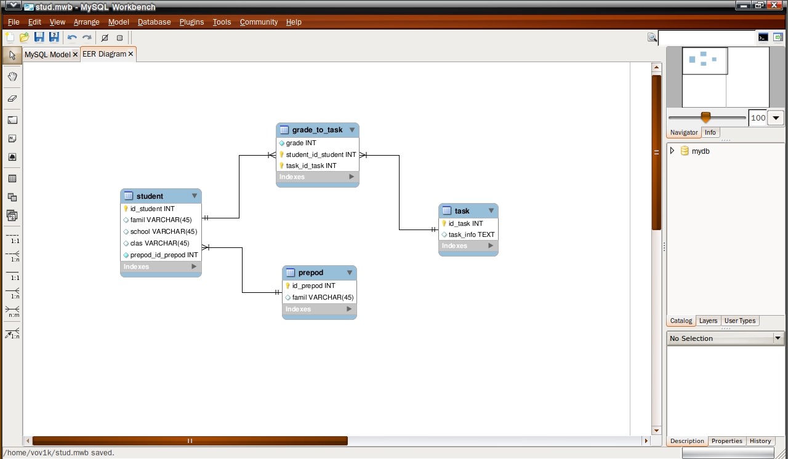The image size is (788, 459).
Task: Click the undo arrow in toolbar
Action: (x=72, y=38)
